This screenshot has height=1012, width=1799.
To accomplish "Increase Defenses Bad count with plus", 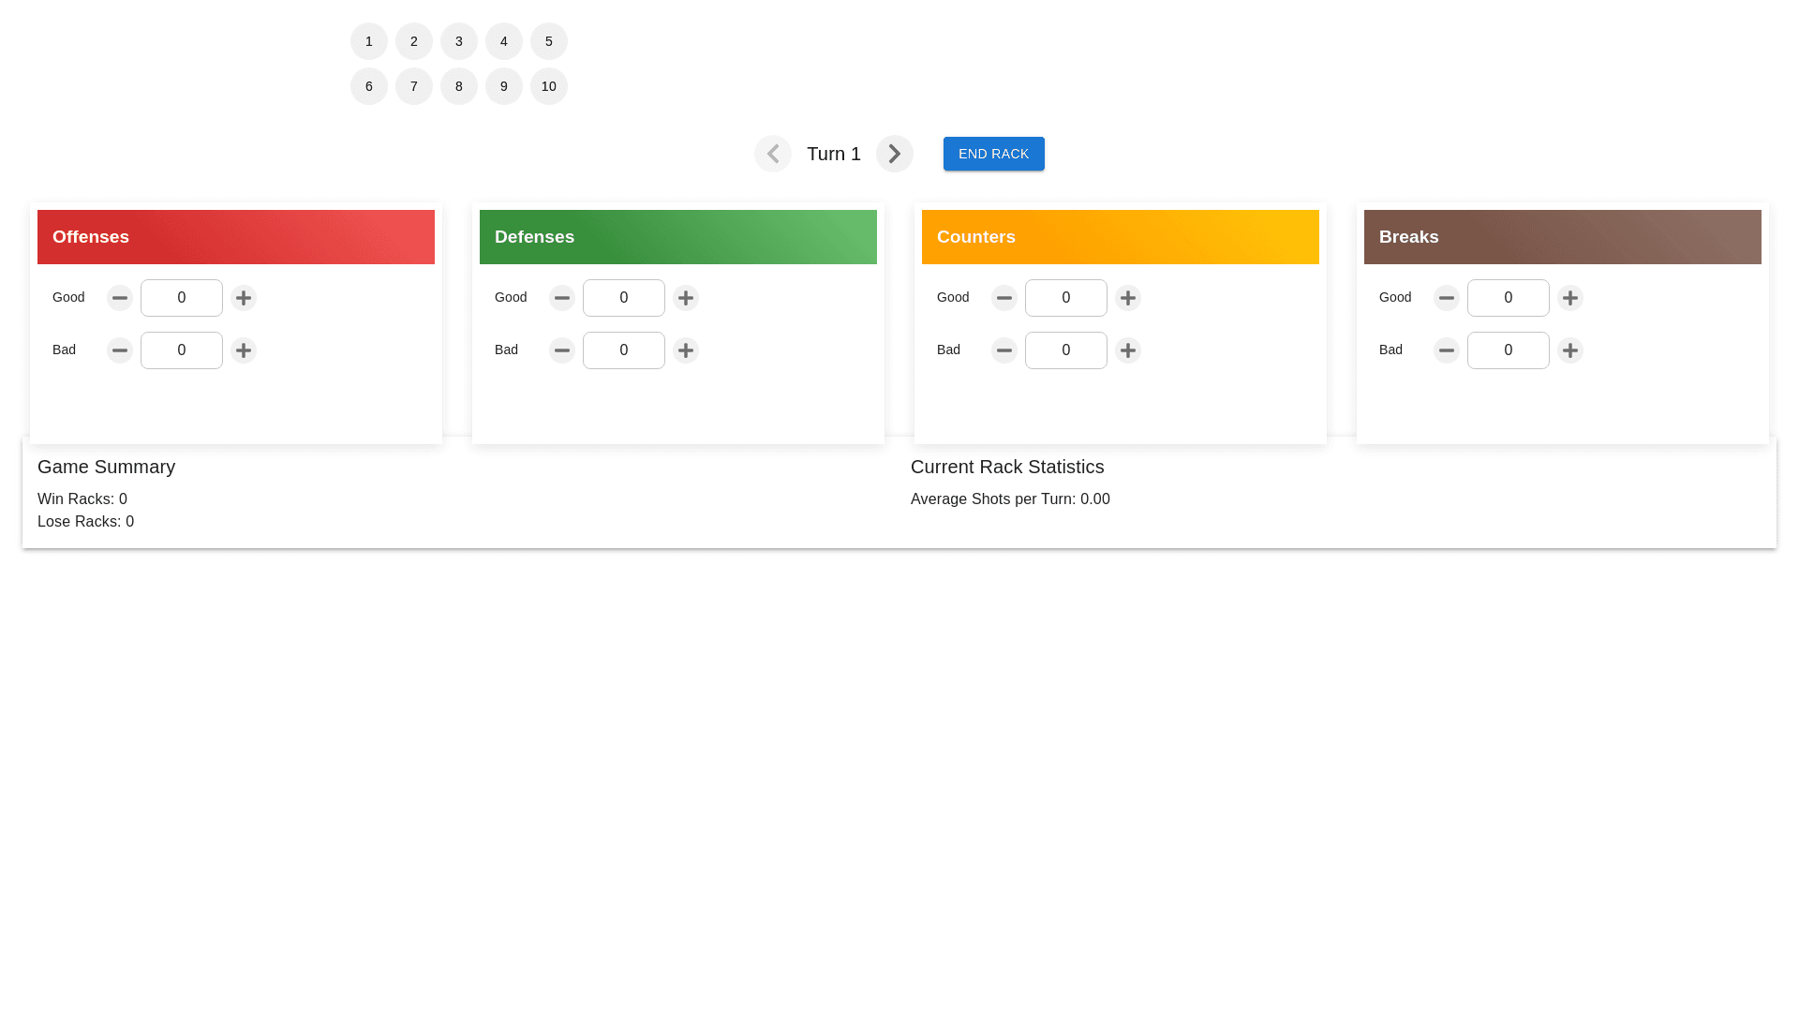I will [686, 350].
